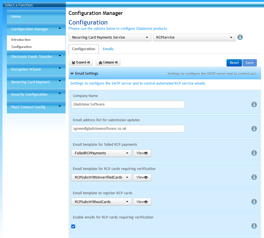The width and height of the screenshot is (264, 238).
Task: Open FailedRCPPayments template dropdown
Action: (102, 153)
